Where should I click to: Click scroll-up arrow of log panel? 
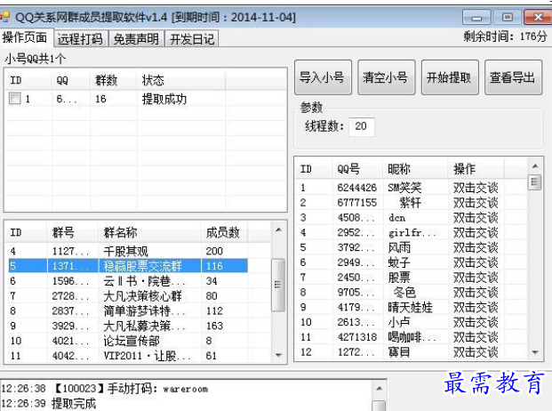379,389
